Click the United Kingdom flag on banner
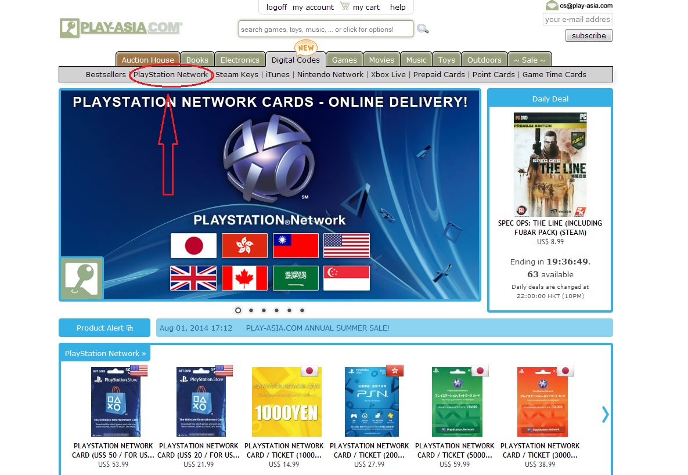688x475 pixels. click(193, 278)
